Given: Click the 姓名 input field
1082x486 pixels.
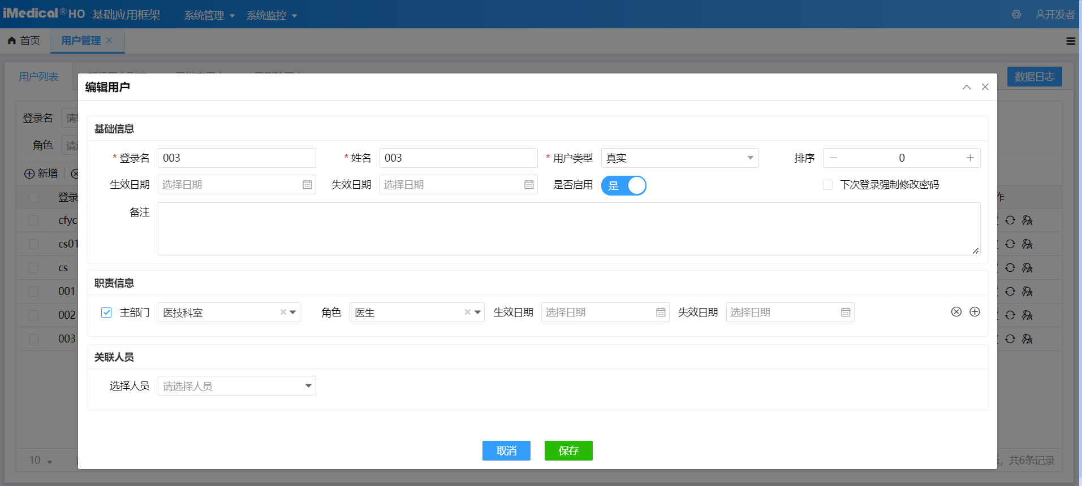Looking at the screenshot, I should (459, 158).
